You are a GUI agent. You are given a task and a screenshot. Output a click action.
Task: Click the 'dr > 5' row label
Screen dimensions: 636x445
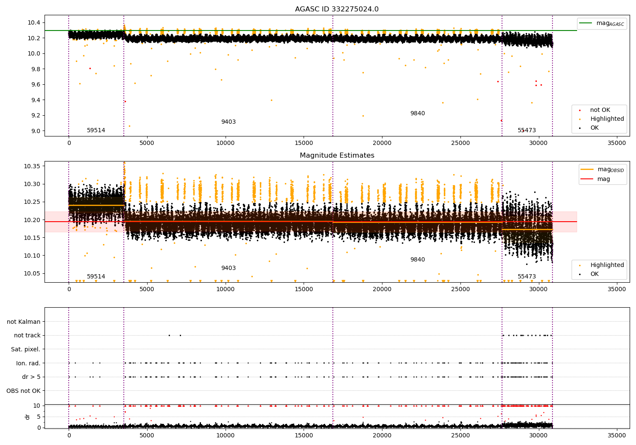(31, 377)
